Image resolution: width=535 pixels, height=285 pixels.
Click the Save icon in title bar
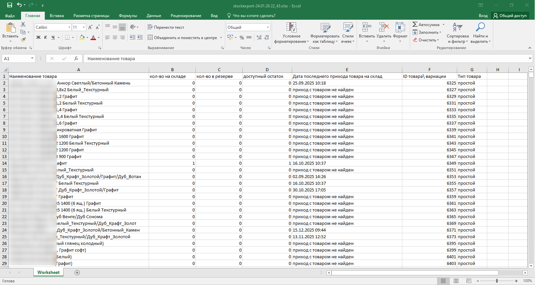10,5
